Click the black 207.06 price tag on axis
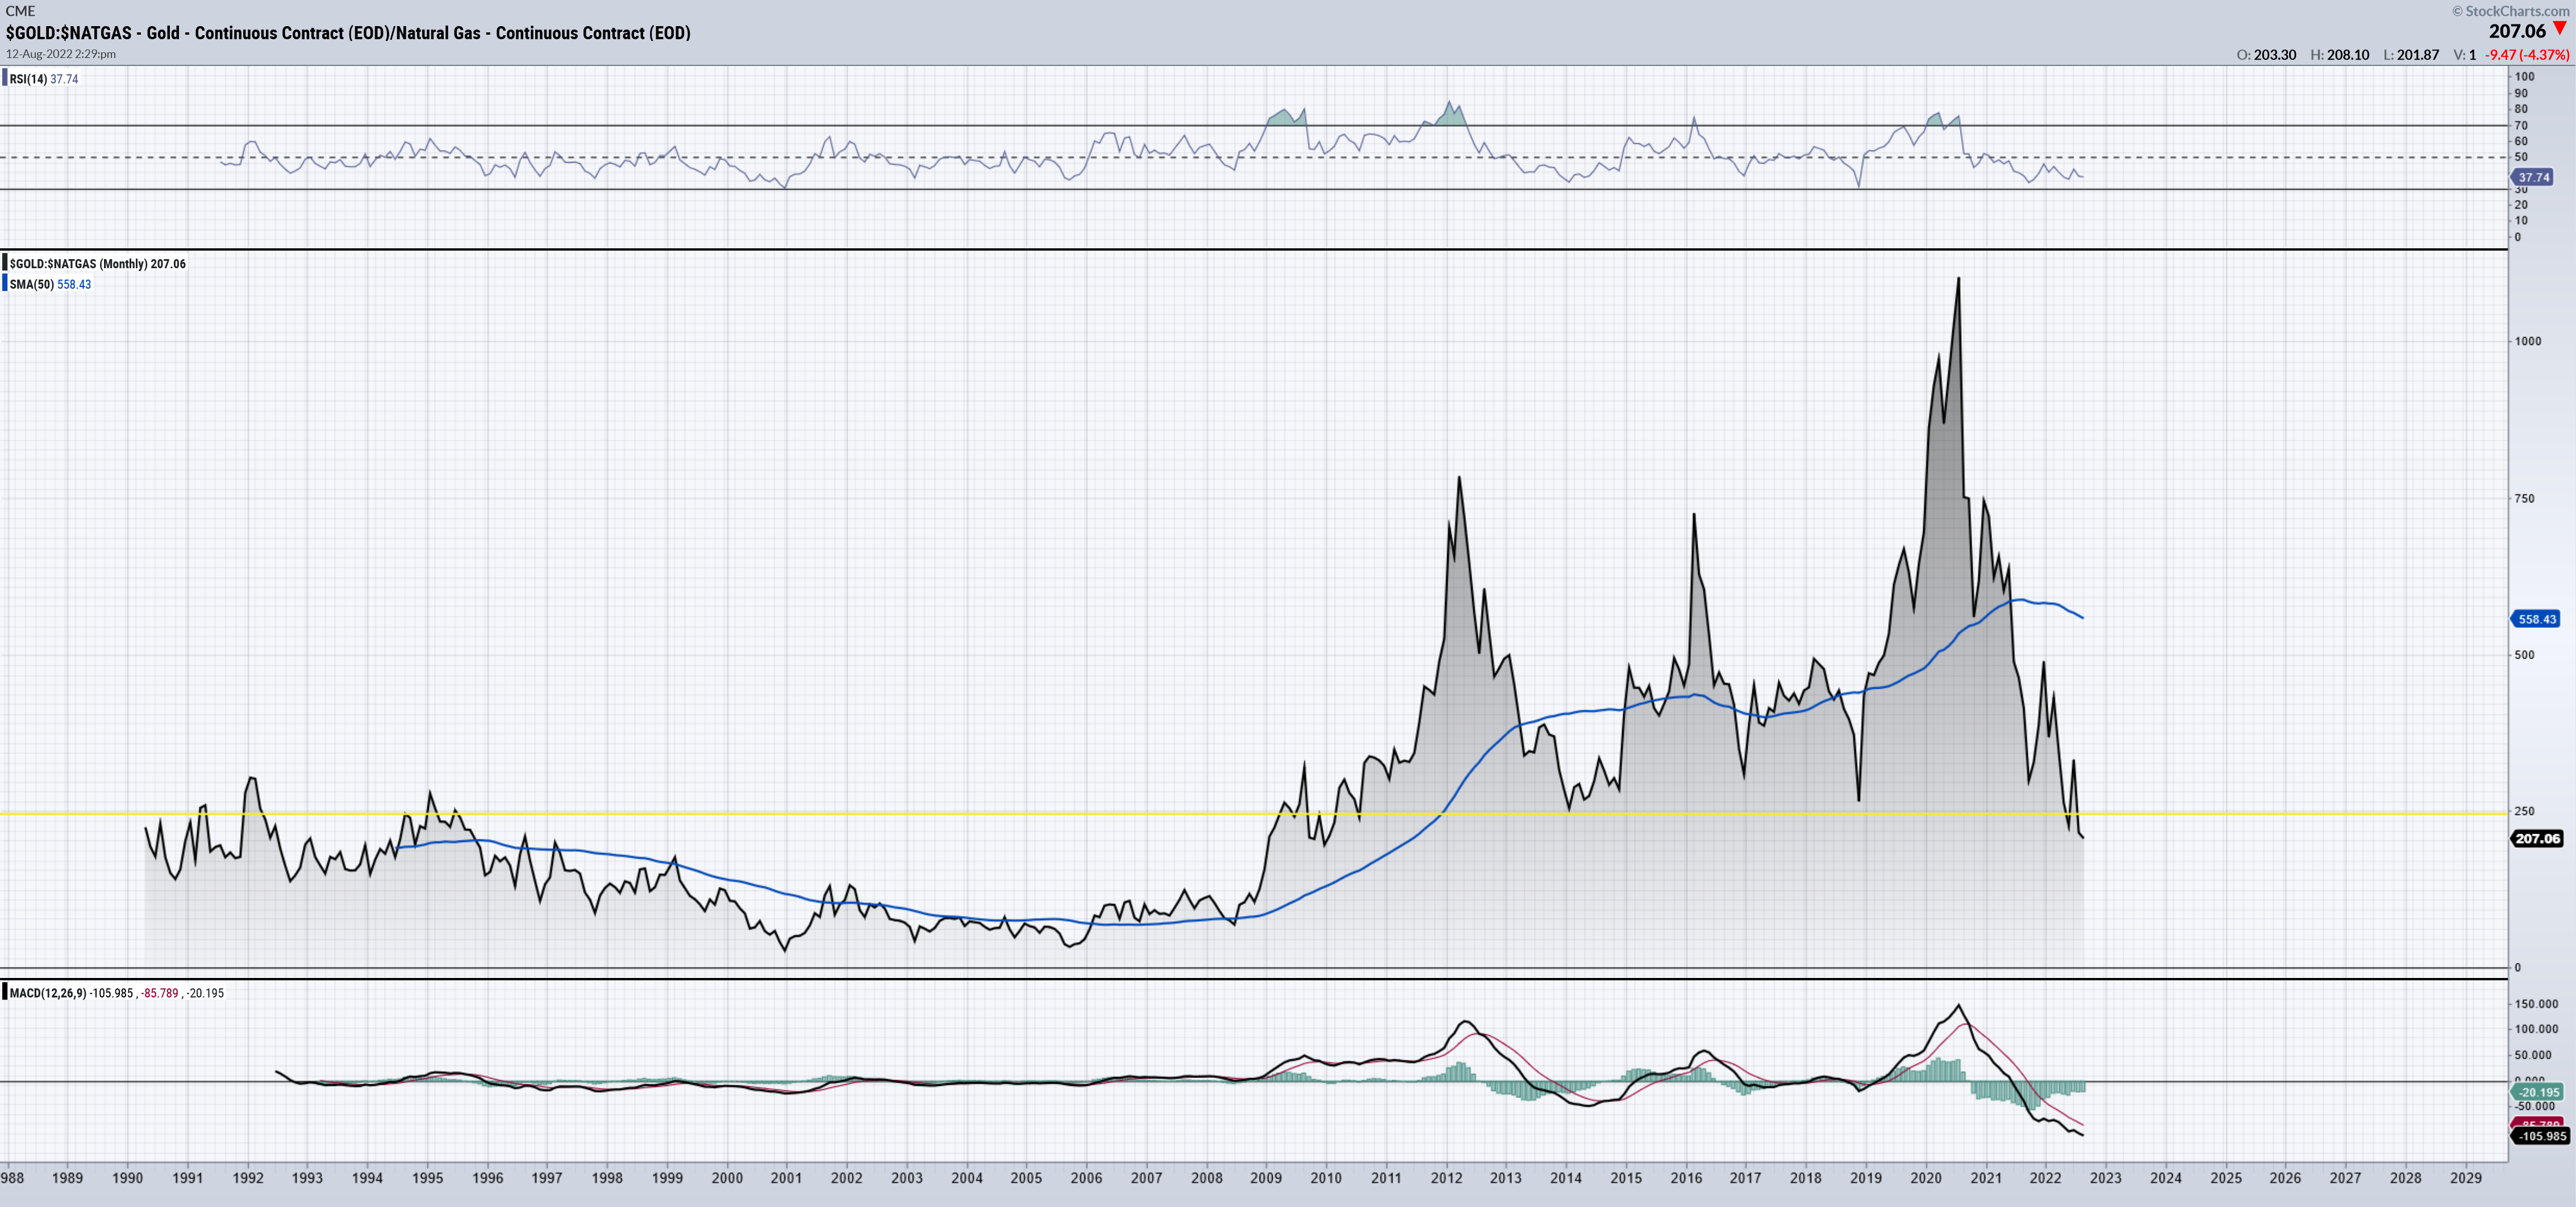This screenshot has width=2576, height=1207. pos(2537,838)
